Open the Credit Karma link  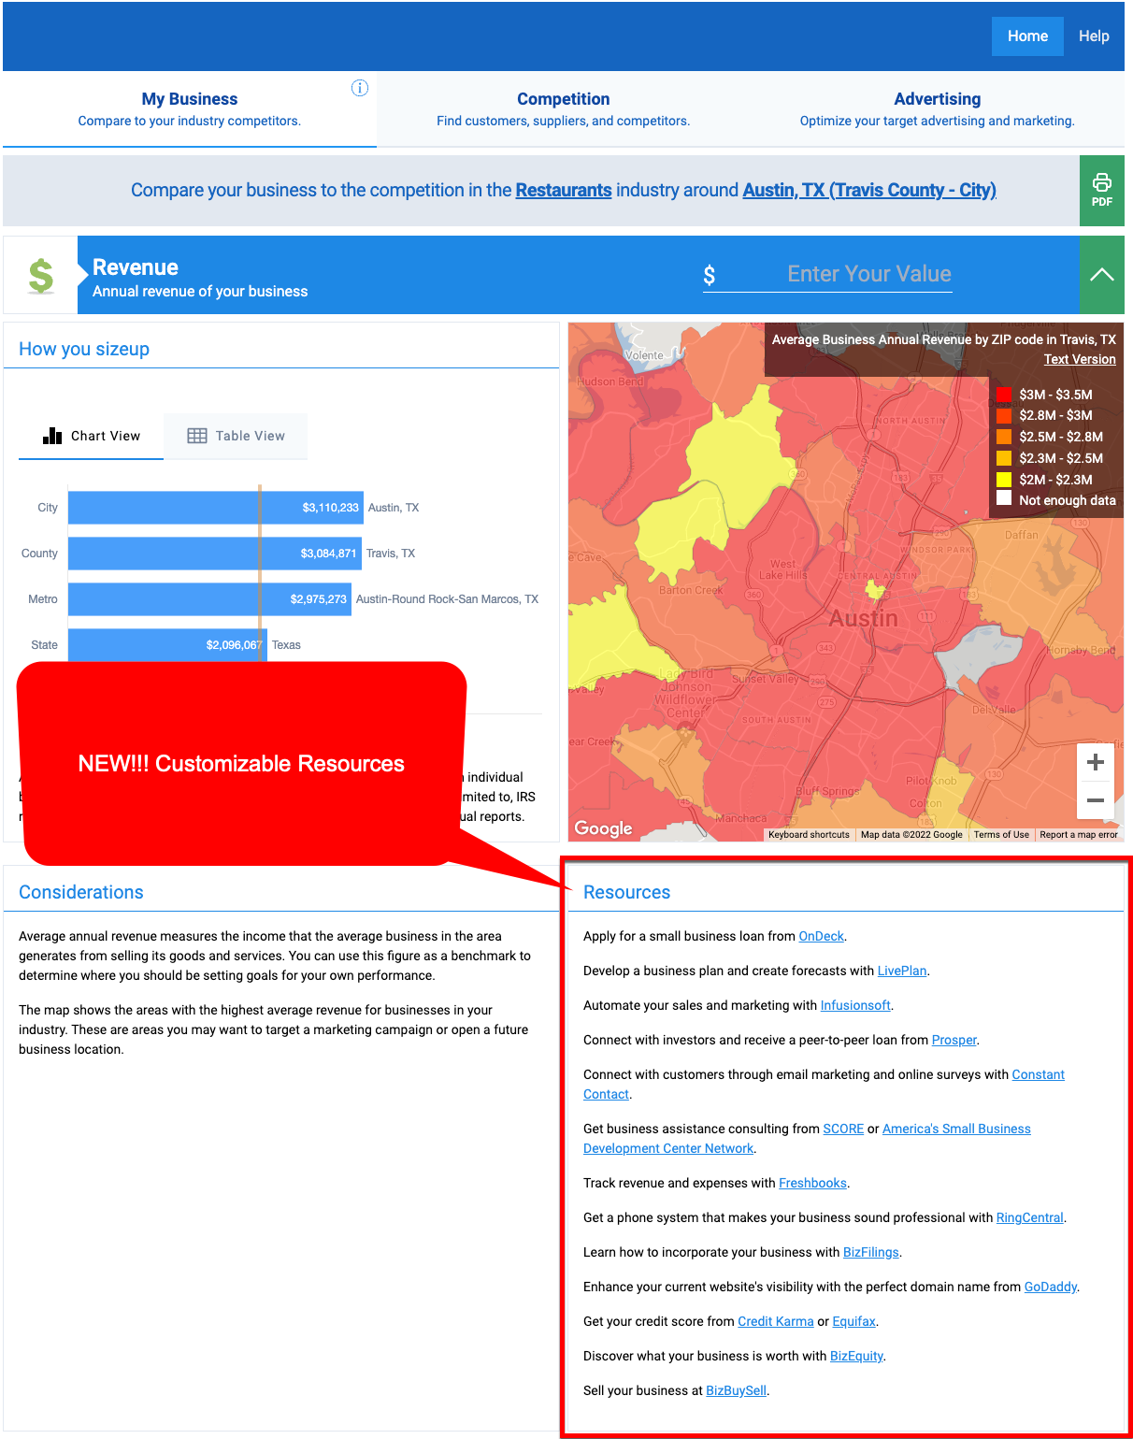[775, 1321]
